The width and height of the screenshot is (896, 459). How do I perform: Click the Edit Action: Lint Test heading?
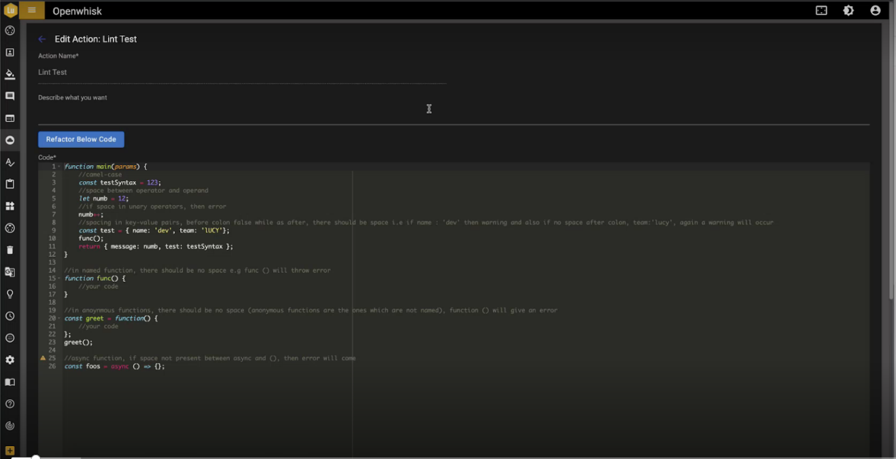[96, 39]
